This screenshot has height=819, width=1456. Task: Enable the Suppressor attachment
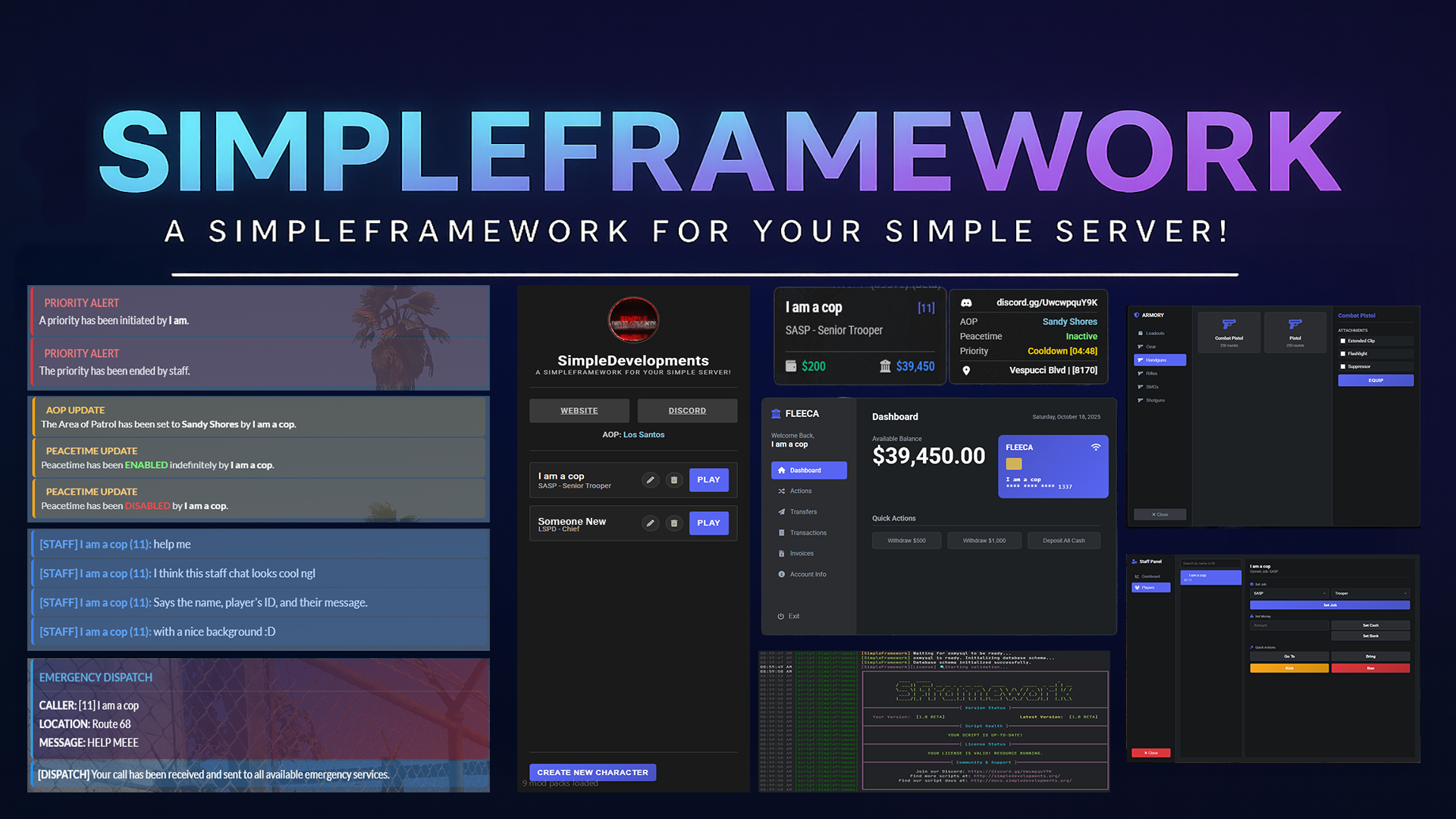point(1343,367)
